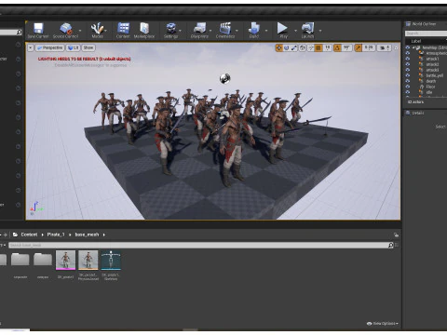
Task: Hide the Floor actor with eye icon
Action: [x=408, y=87]
